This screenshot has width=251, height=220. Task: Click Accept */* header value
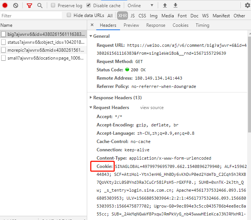click(x=119, y=117)
